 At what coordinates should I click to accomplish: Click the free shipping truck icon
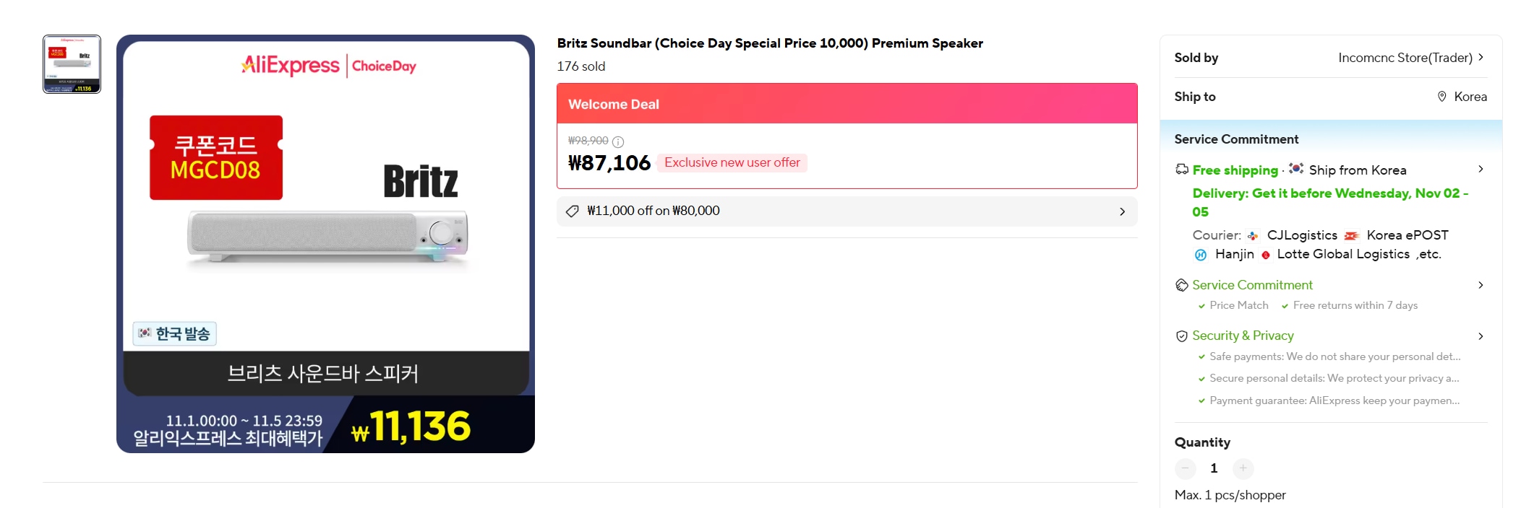pos(1182,170)
